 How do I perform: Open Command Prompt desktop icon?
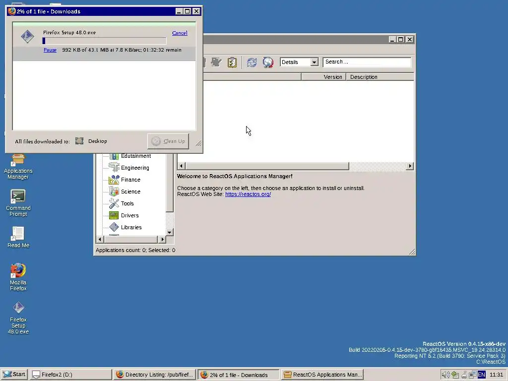[x=18, y=203]
